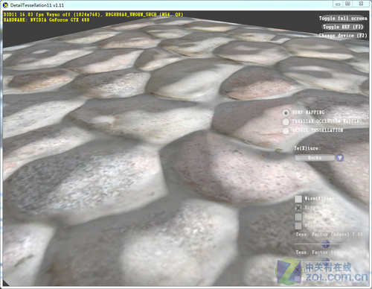This screenshot has height=289, width=372.
Task: Tick the third checkbox under Displacement
Action: pos(298,217)
